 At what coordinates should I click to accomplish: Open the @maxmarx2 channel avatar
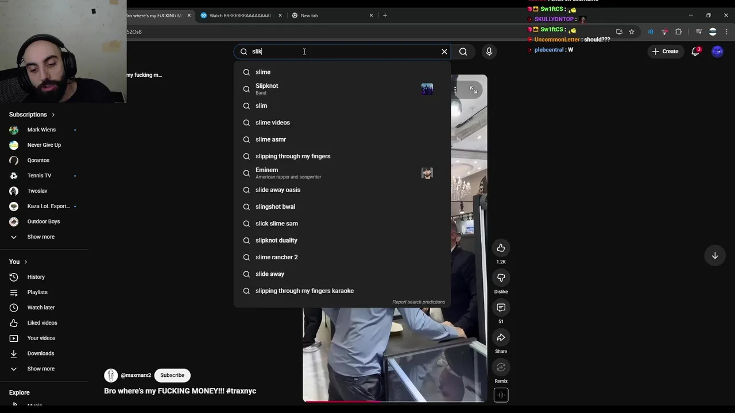point(111,375)
